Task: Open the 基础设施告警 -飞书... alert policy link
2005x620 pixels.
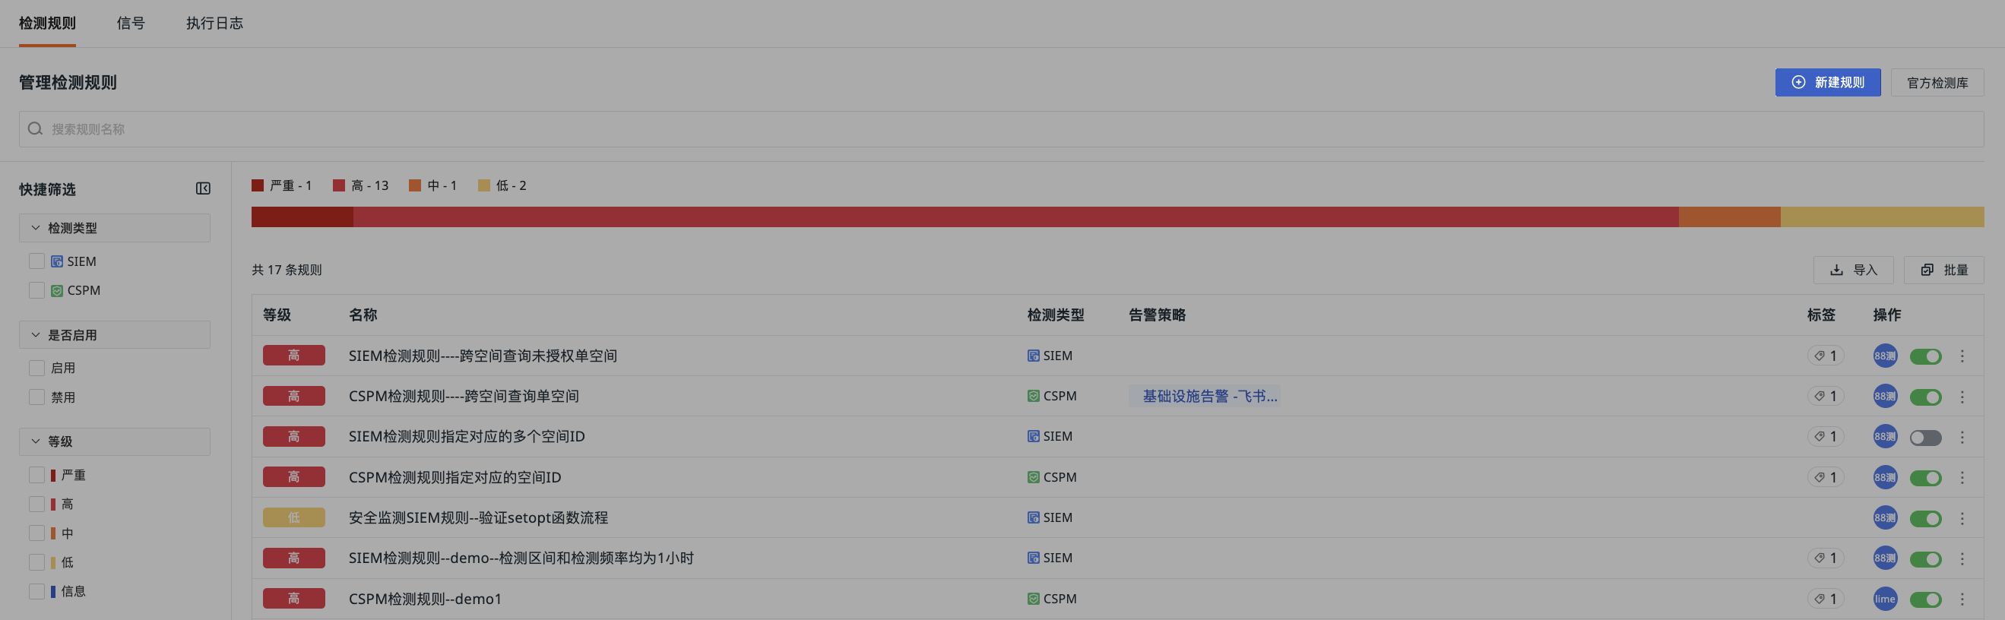Action: (x=1208, y=396)
